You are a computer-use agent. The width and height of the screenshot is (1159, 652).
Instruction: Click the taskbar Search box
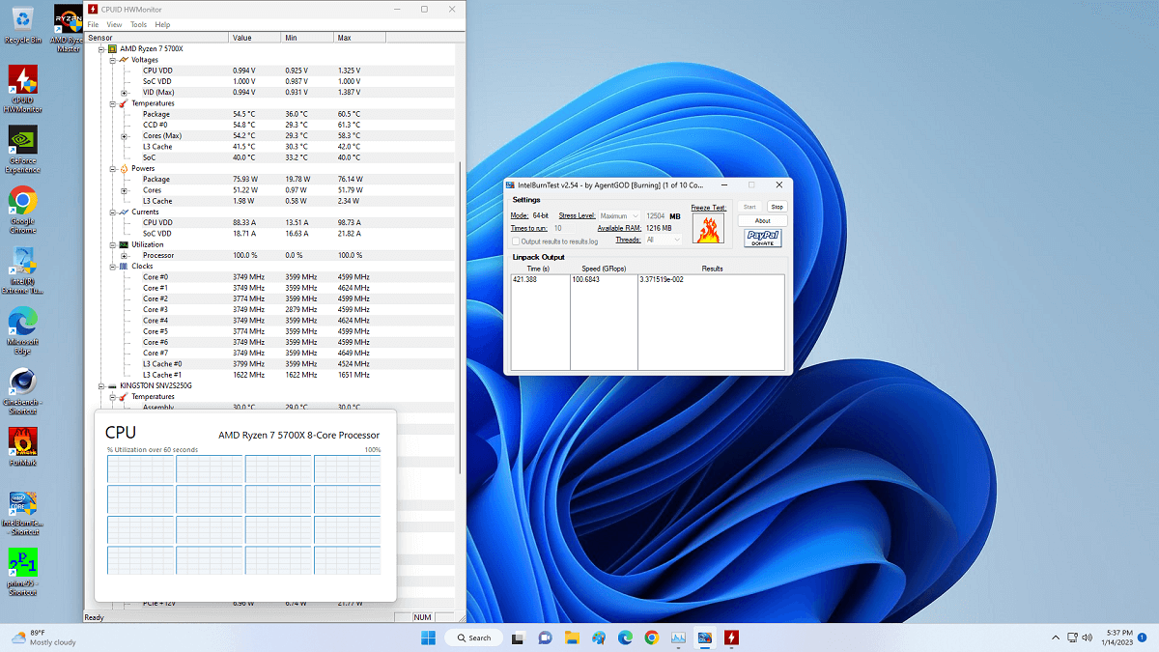click(474, 638)
